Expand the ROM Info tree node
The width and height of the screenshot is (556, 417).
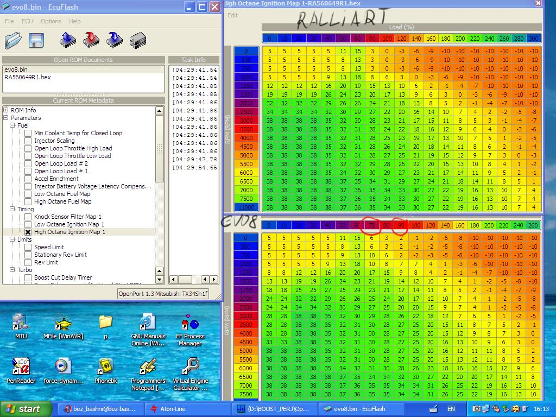point(5,110)
